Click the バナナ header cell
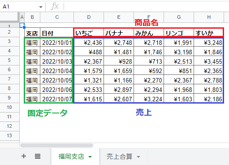This screenshot has height=165, width=229. 119,32
